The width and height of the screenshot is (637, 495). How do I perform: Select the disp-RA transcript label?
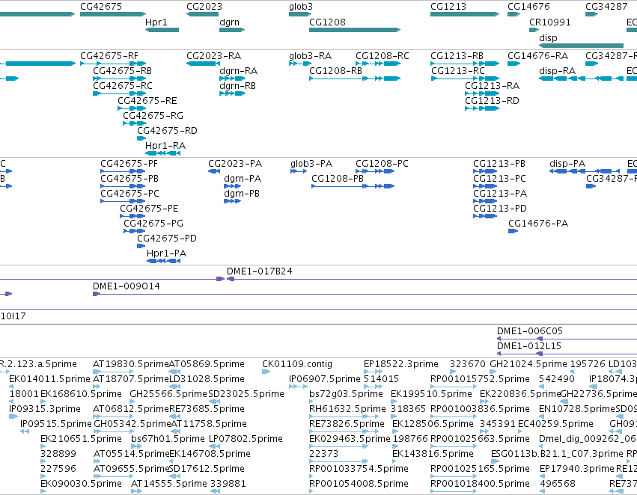558,71
